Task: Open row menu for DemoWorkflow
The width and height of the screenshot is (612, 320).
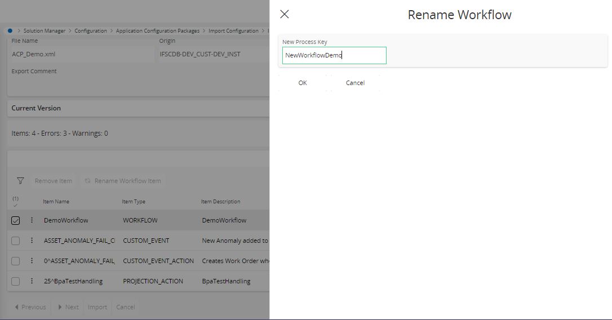Action: (32, 220)
